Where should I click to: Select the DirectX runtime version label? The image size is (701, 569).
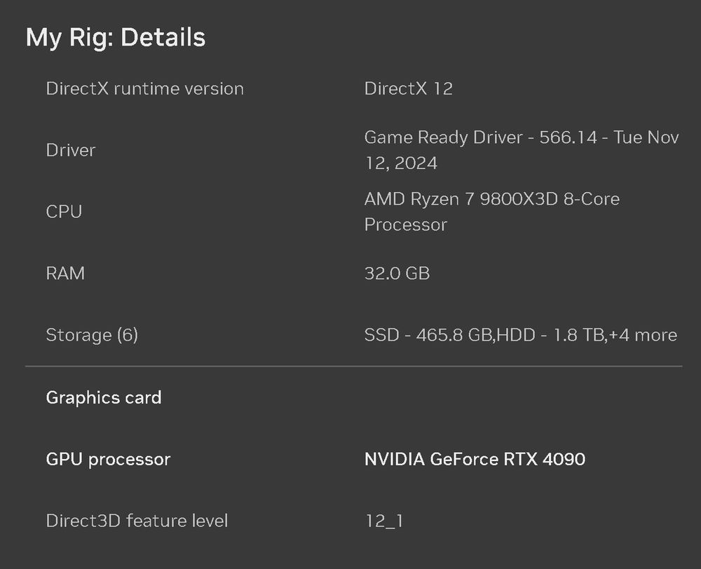[144, 89]
